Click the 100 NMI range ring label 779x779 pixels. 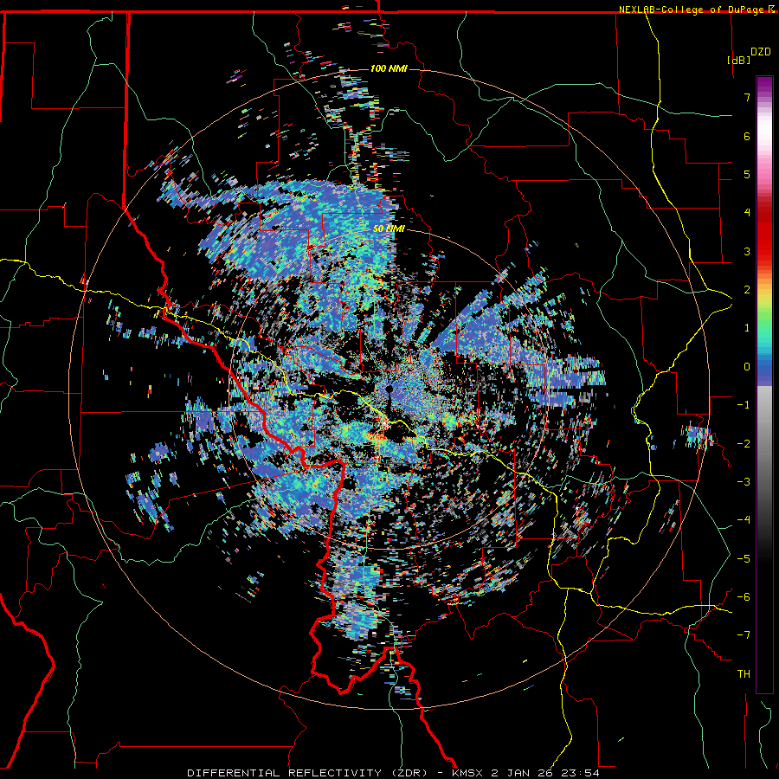tap(389, 68)
